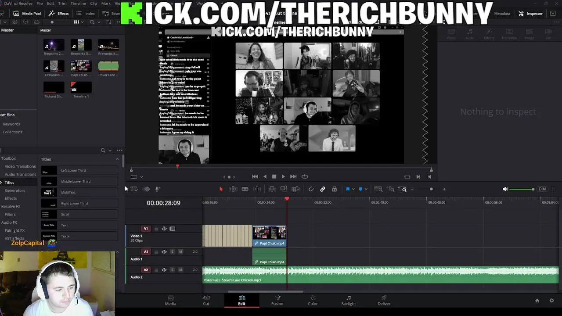This screenshot has width=562, height=316.
Task: Collapse the Titles list header
Action: 117,159
